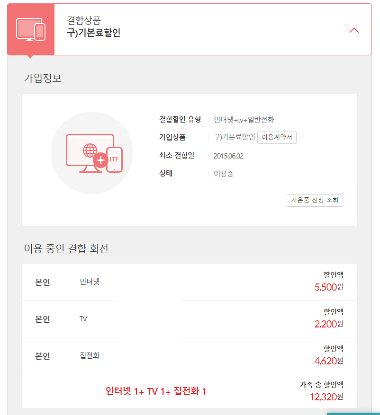Viewport: 380px width, 415px height.
Task: Collapse the 구)기본료할인 panel with the chevron
Action: tap(354, 30)
